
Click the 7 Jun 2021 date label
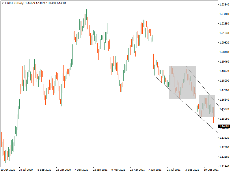click(x=155, y=170)
